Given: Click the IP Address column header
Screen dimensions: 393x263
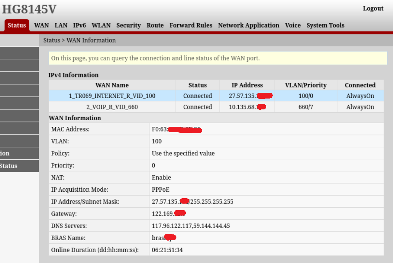Looking at the screenshot, I should (x=247, y=85).
